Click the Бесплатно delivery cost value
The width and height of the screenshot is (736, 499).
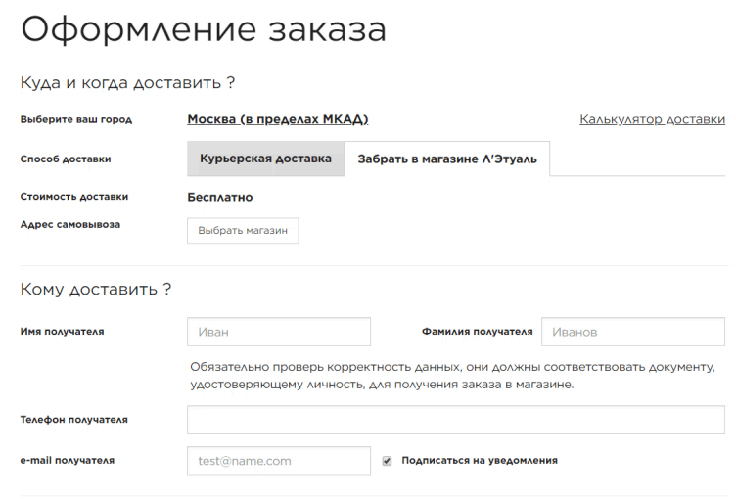pyautogui.click(x=219, y=197)
